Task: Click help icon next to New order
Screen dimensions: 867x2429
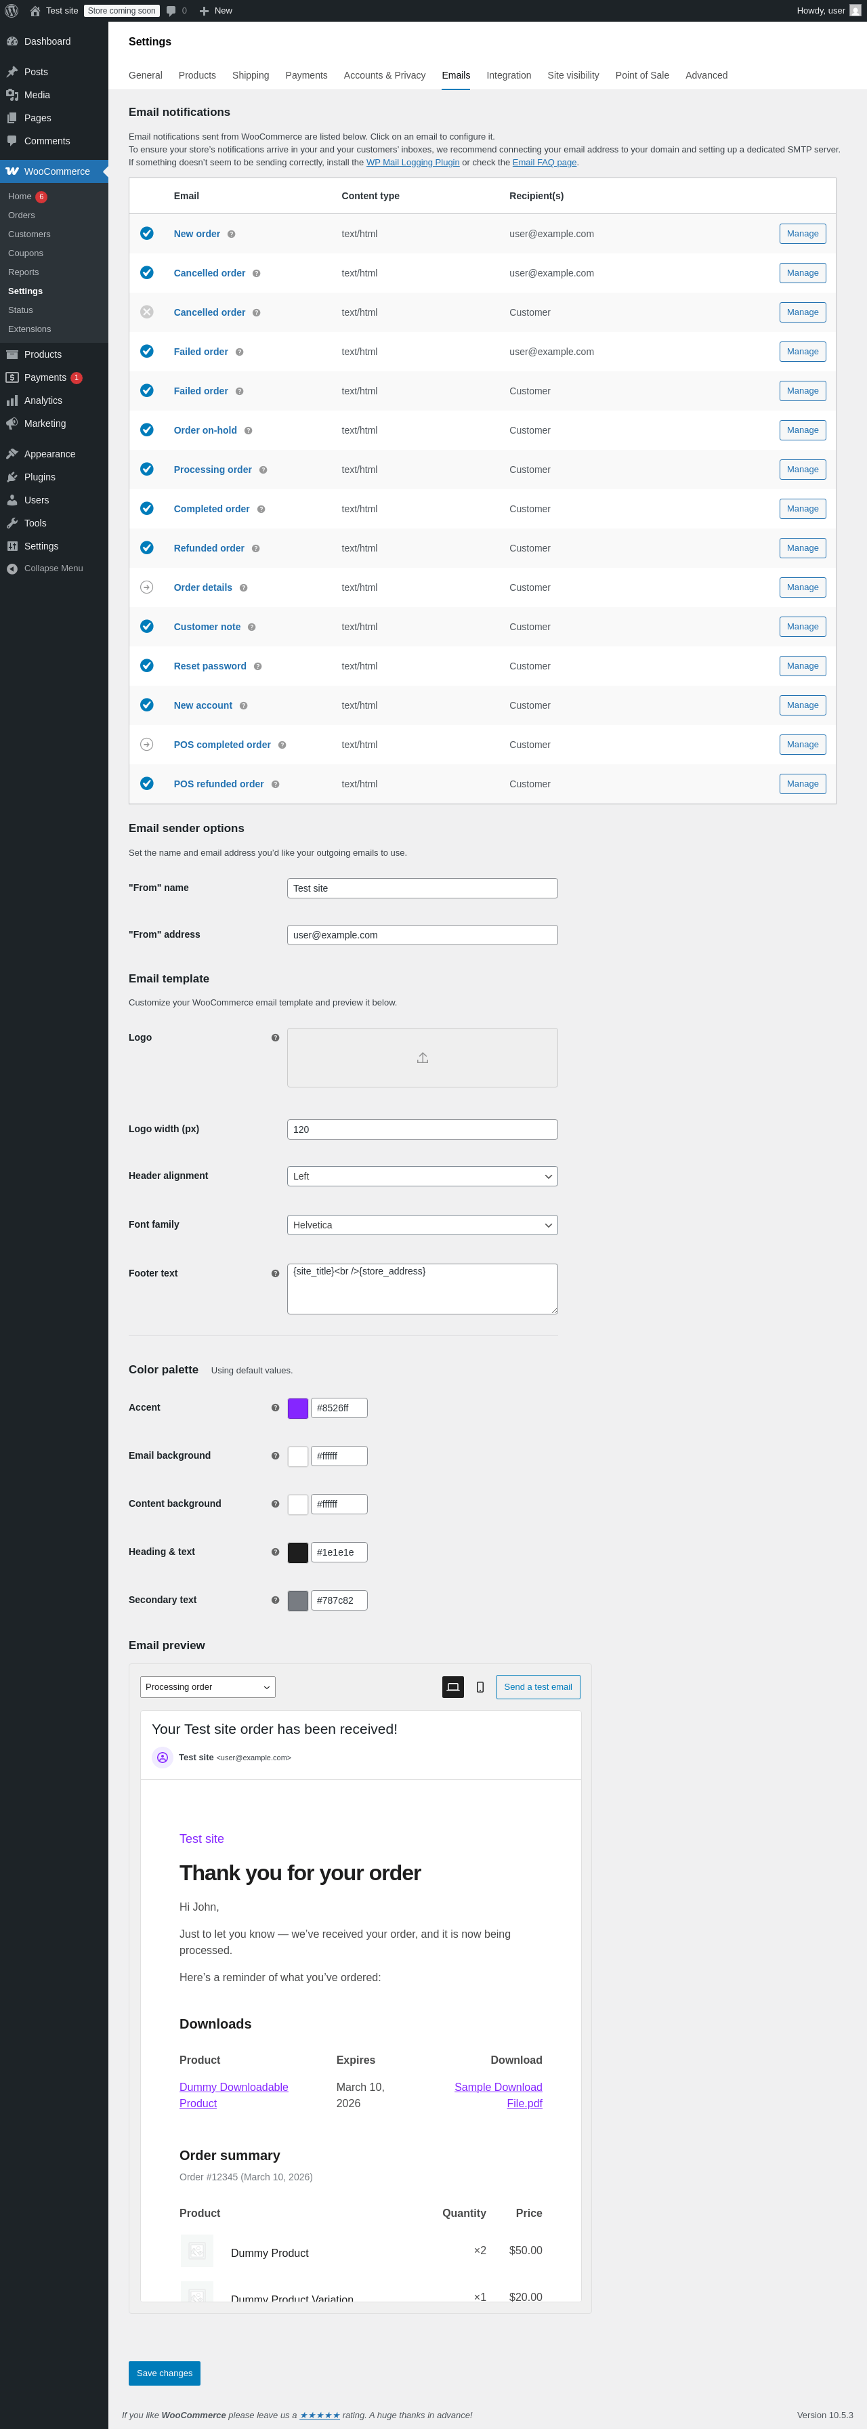Action: (x=231, y=234)
